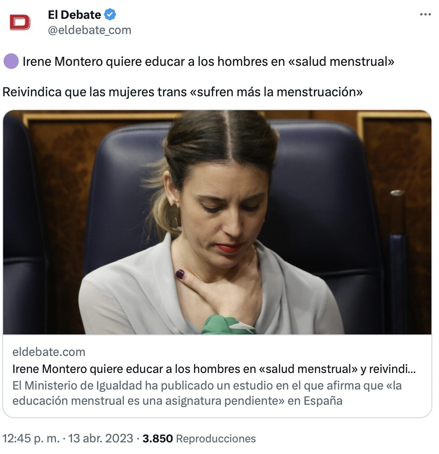The height and width of the screenshot is (454, 439).
Task: Click the blue verified badge
Action: pyautogui.click(x=110, y=14)
